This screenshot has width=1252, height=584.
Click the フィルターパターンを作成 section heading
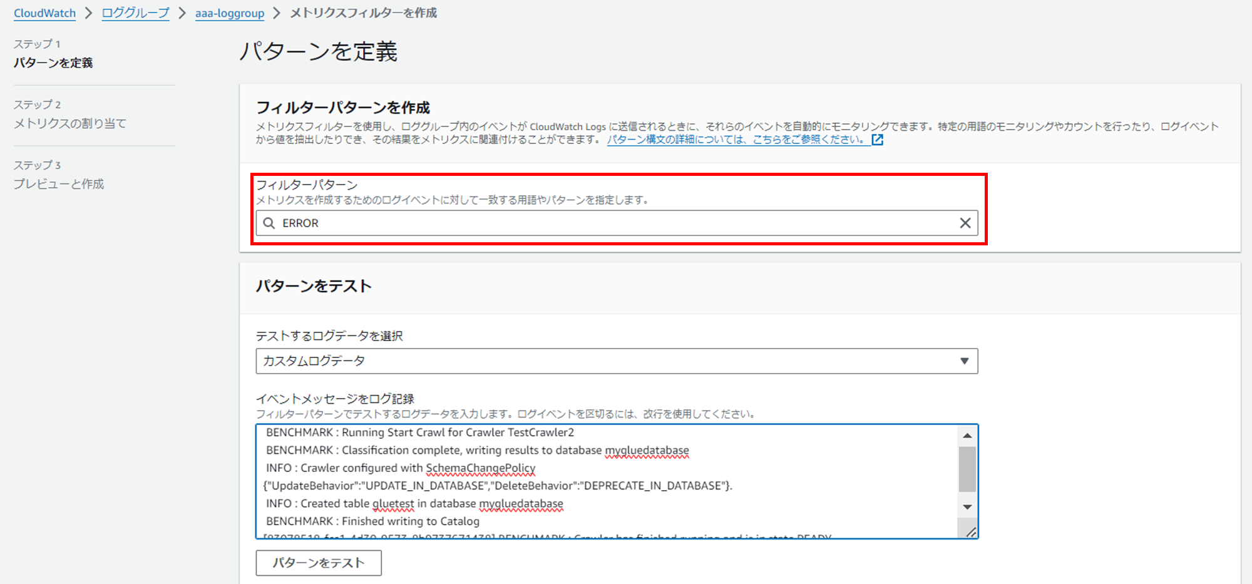click(x=343, y=108)
